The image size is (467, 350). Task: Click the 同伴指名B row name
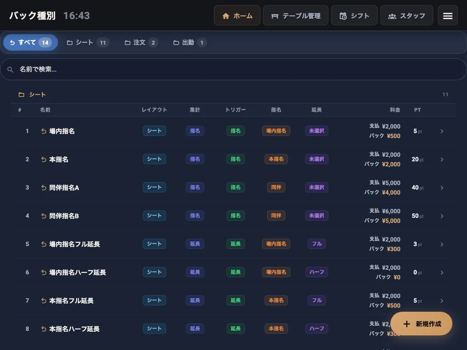[x=64, y=216]
